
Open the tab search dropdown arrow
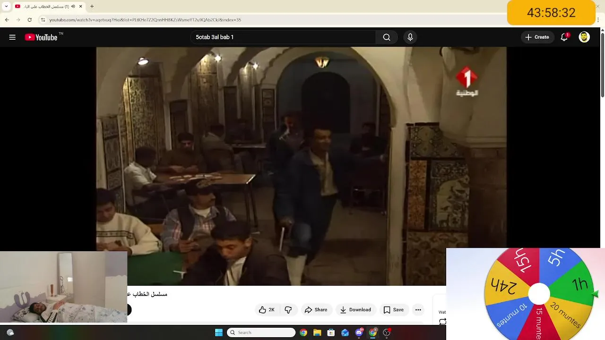point(6,7)
